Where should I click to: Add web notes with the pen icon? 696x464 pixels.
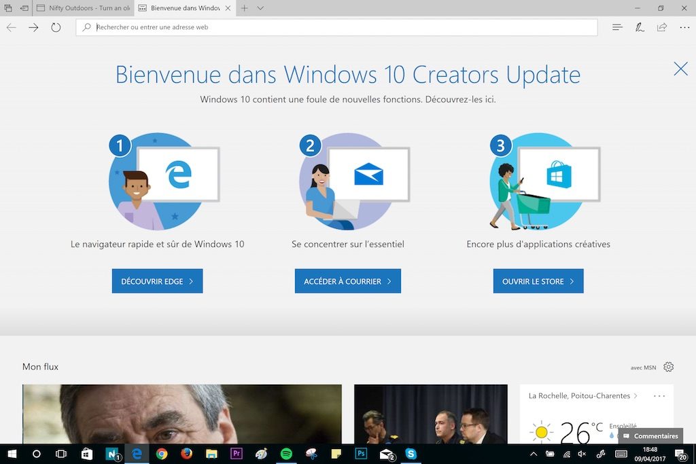(x=640, y=27)
